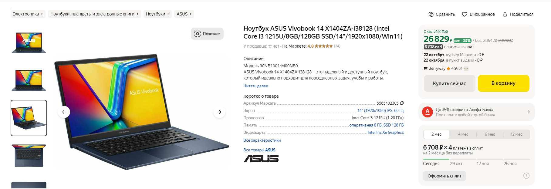Open Berryway seller info ellipsis
This screenshot has width=551, height=189.
[x=466, y=69]
